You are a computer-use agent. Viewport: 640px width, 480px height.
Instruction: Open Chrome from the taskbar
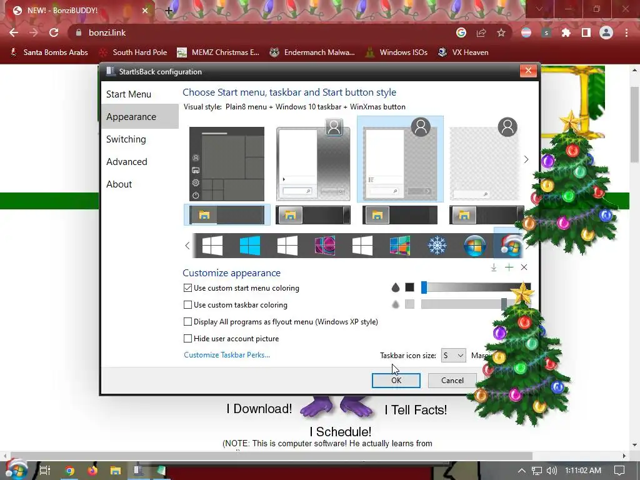tap(70, 471)
